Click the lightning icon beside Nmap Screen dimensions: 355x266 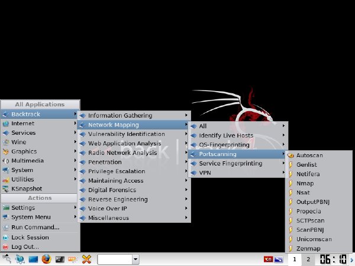(x=291, y=183)
